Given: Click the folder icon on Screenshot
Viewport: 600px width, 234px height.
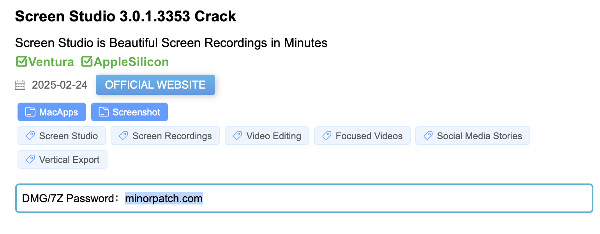Looking at the screenshot, I should pos(103,112).
